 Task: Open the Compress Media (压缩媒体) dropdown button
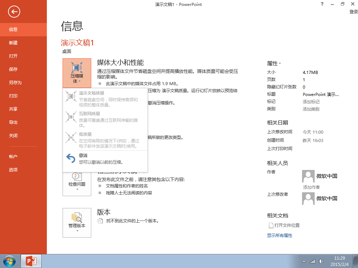(77, 73)
